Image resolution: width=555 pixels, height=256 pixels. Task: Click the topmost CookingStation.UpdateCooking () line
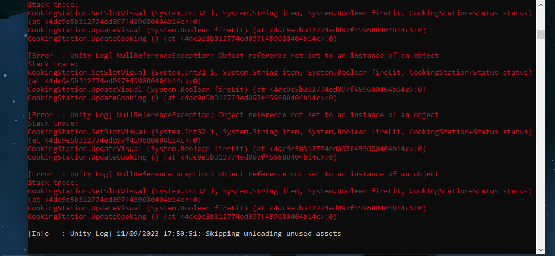182,39
